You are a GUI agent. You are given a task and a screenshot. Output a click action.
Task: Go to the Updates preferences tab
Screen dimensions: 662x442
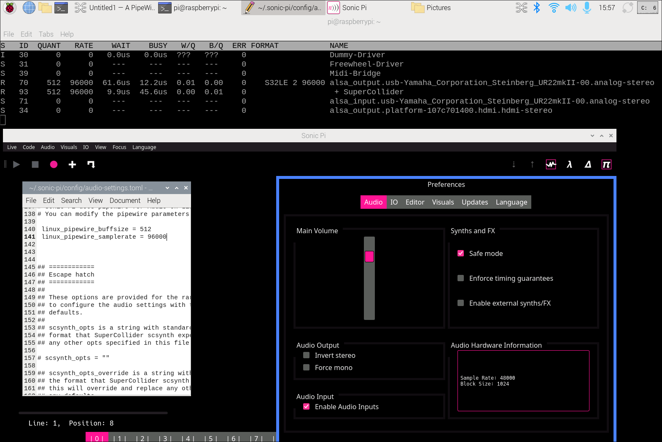coord(475,202)
